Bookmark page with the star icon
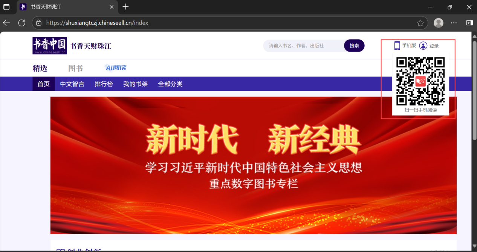Viewport: 477px width, 252px height. coord(420,23)
